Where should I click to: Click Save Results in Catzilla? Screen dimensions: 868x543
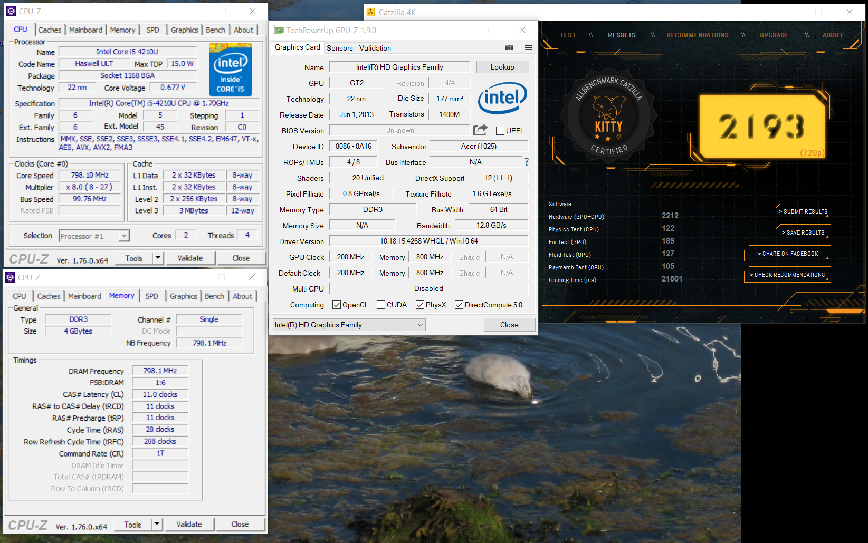pyautogui.click(x=803, y=232)
